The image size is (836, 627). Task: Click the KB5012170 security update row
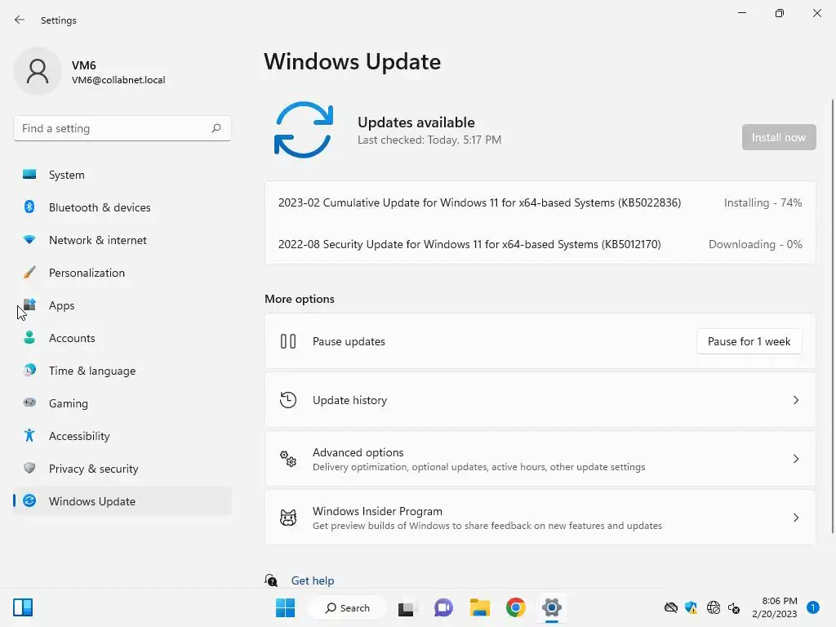540,244
